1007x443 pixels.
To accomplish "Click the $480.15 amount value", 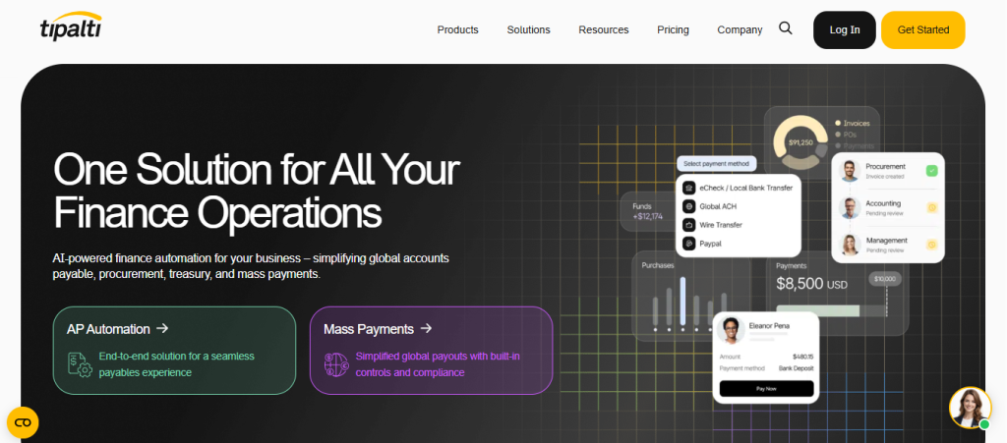I will tap(802, 357).
